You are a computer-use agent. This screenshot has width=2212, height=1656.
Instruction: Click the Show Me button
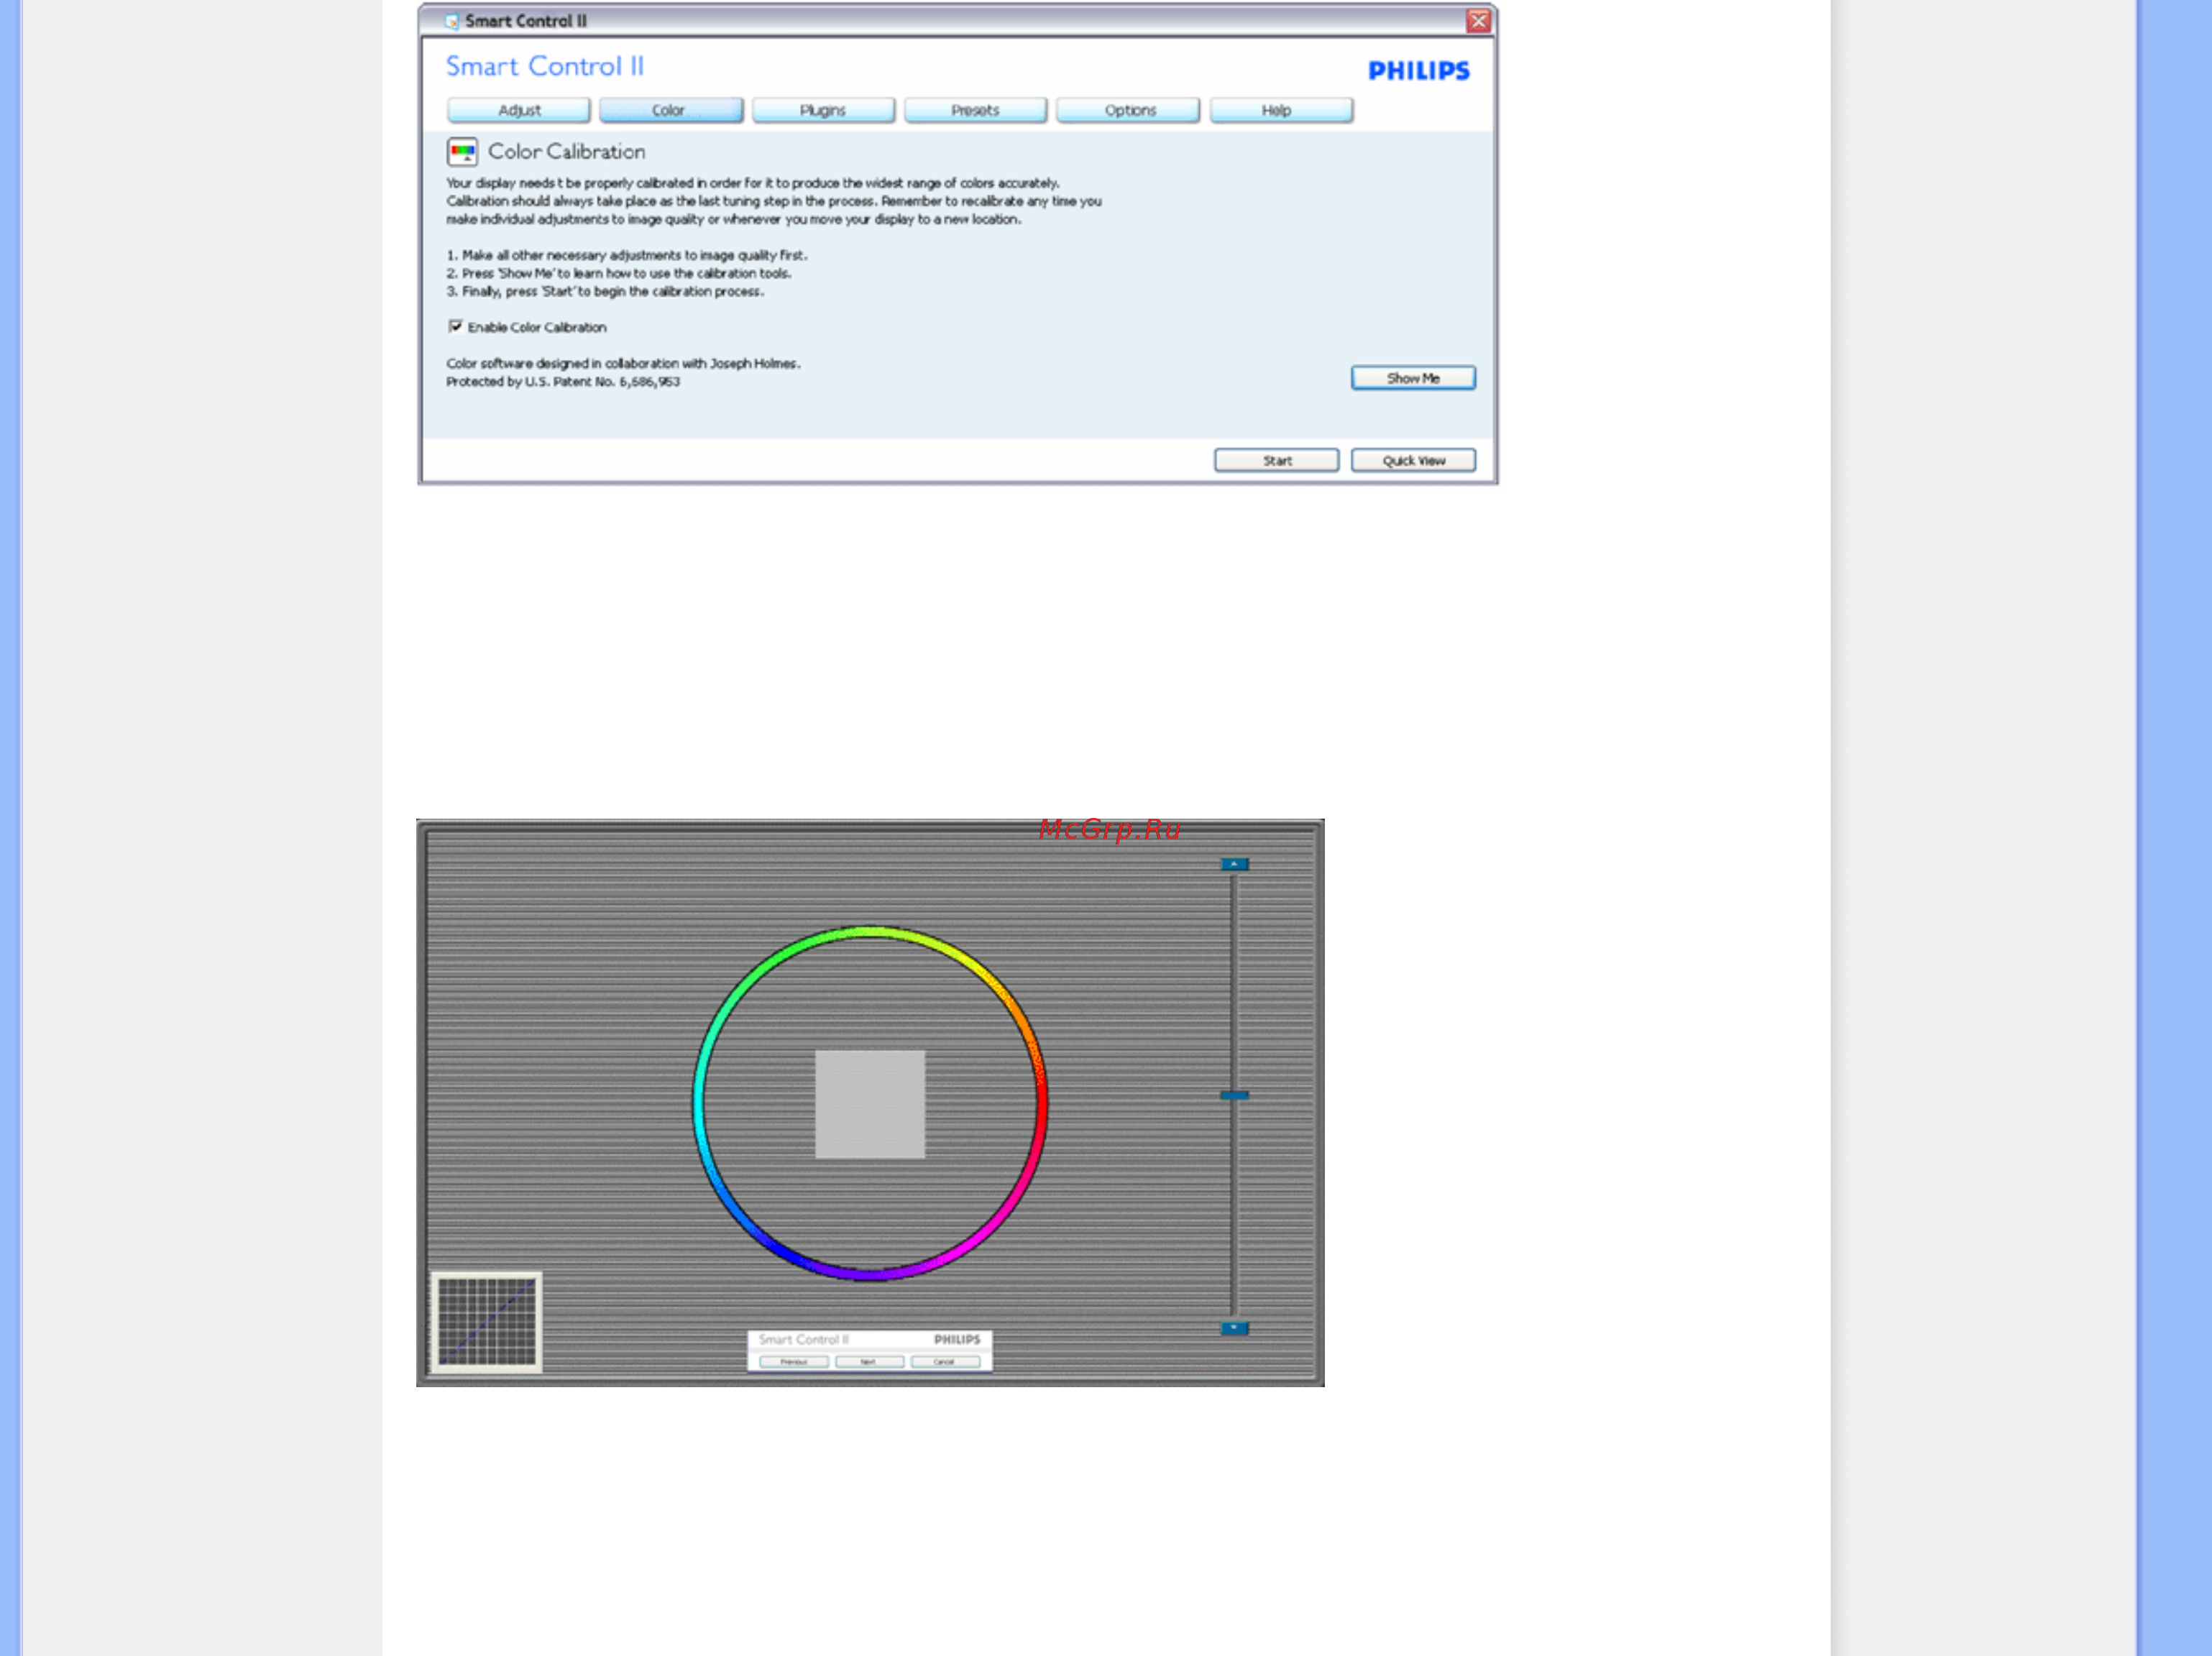(x=1412, y=378)
